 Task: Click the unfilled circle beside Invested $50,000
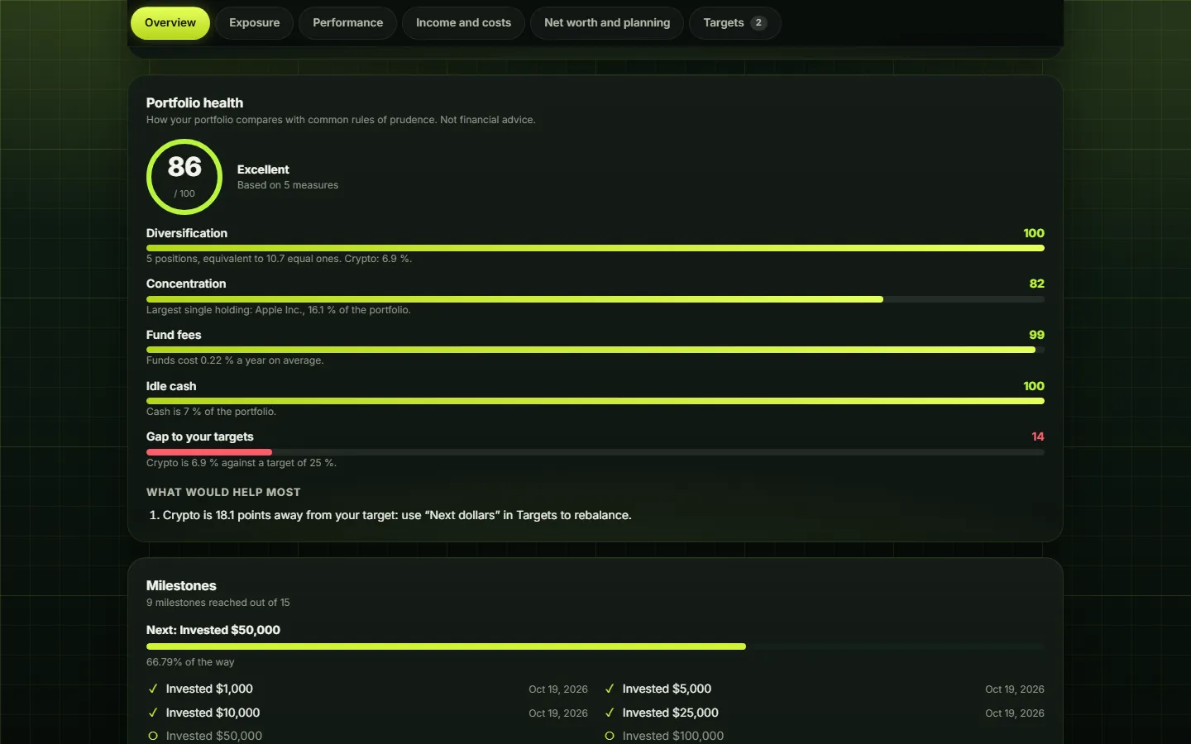pos(153,736)
